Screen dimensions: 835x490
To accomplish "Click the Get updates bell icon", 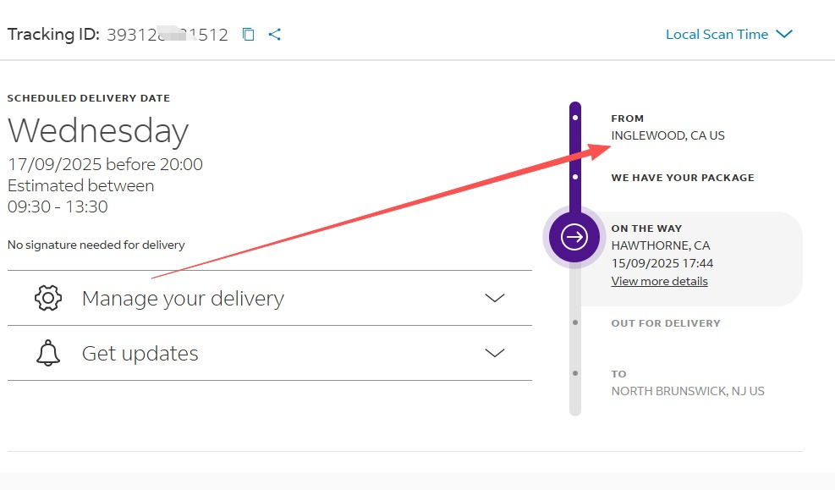I will tap(48, 353).
